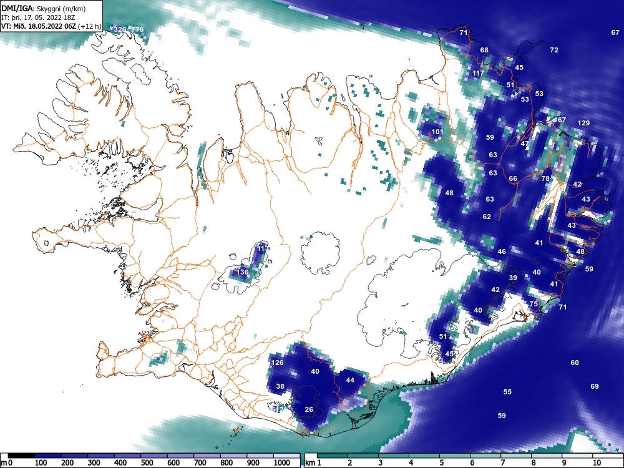Viewport: 624px width, 468px height.
Task: Click the black 0 m swatch in the meter legend
Action: (x=21, y=456)
